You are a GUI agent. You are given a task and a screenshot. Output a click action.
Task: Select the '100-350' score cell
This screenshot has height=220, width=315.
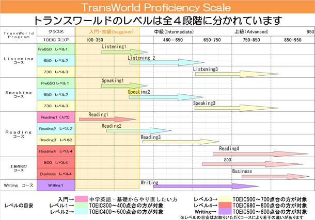click(94, 40)
